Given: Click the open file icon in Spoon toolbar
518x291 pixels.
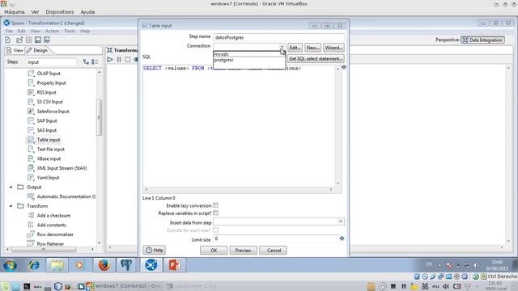Looking at the screenshot, I should click(x=19, y=40).
